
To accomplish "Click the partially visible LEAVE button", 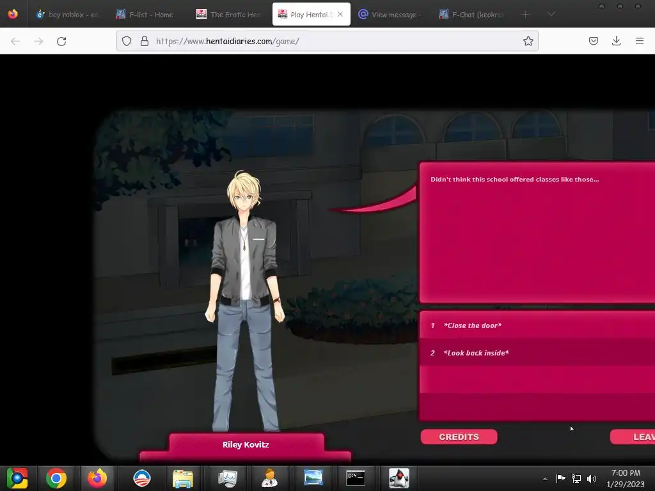I will (x=633, y=437).
